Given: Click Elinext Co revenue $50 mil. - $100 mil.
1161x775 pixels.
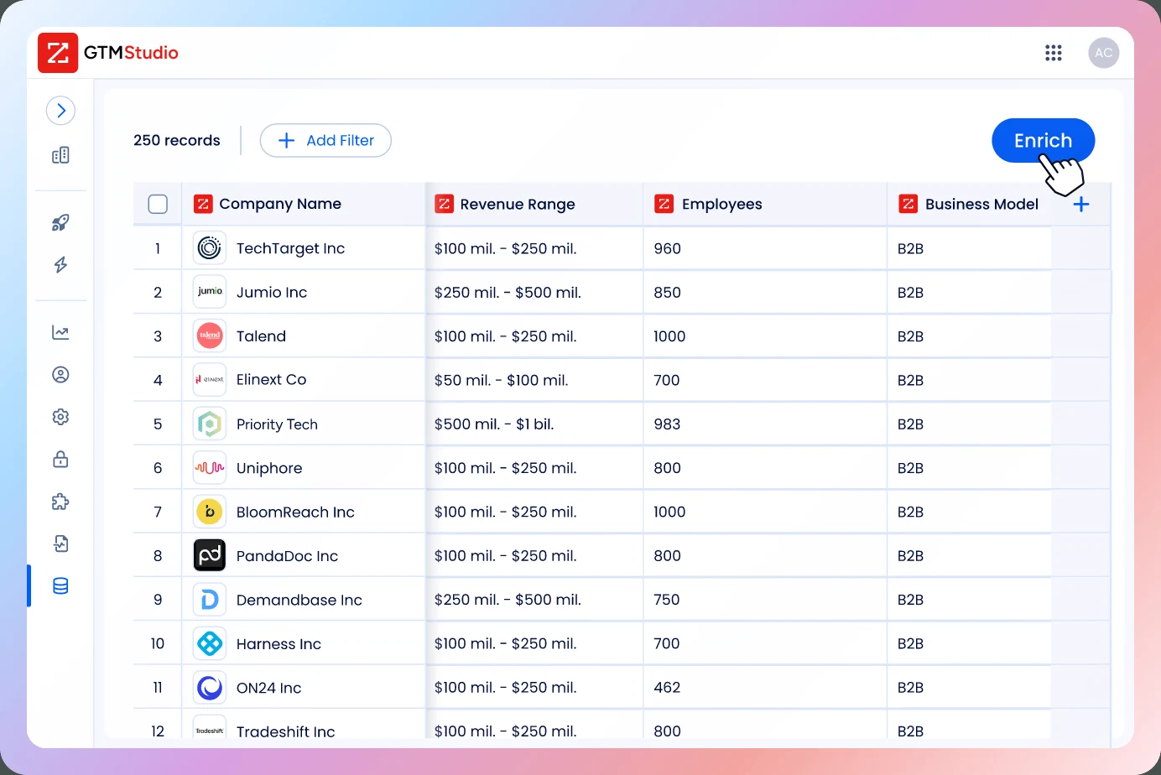Looking at the screenshot, I should (502, 380).
